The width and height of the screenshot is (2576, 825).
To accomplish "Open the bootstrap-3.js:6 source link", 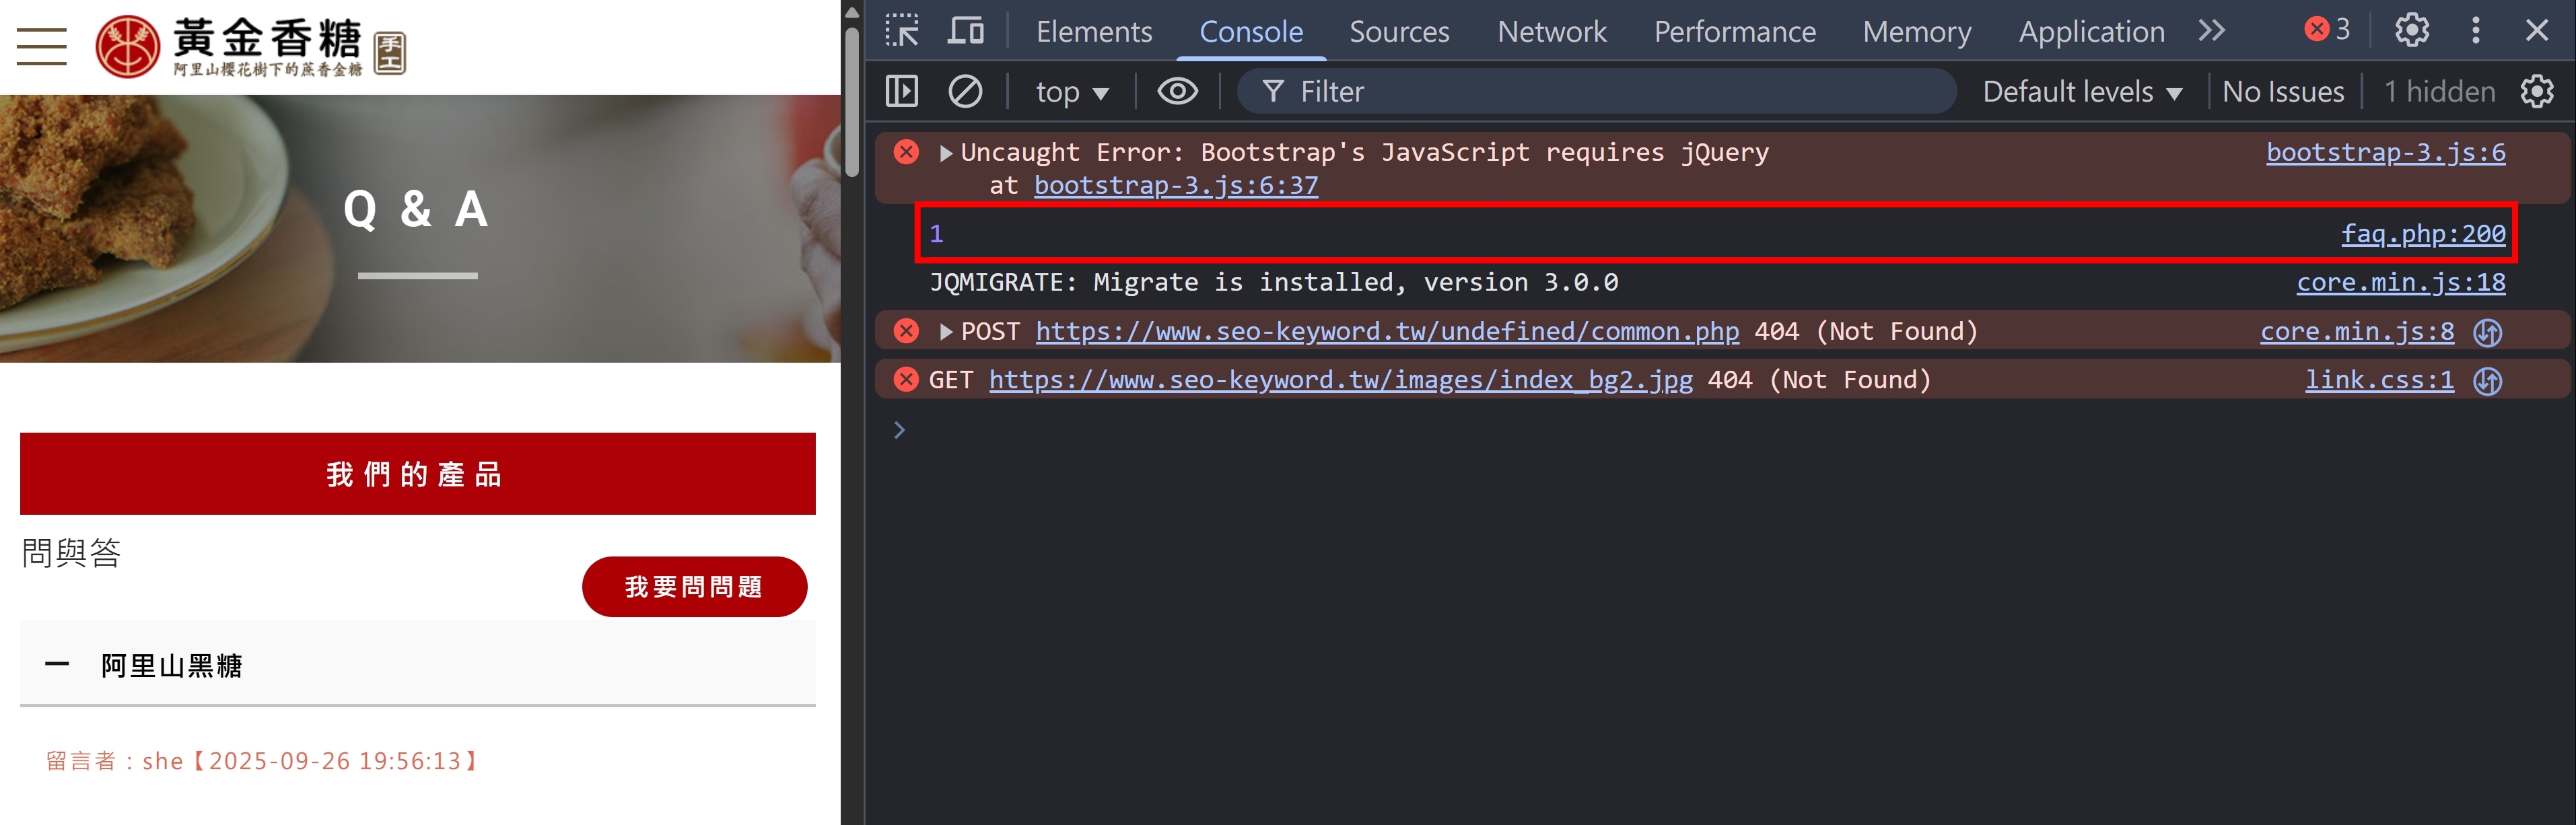I will coord(2385,152).
